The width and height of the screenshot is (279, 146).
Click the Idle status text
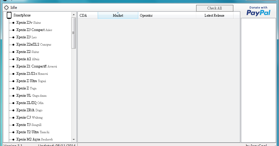[x=14, y=8]
